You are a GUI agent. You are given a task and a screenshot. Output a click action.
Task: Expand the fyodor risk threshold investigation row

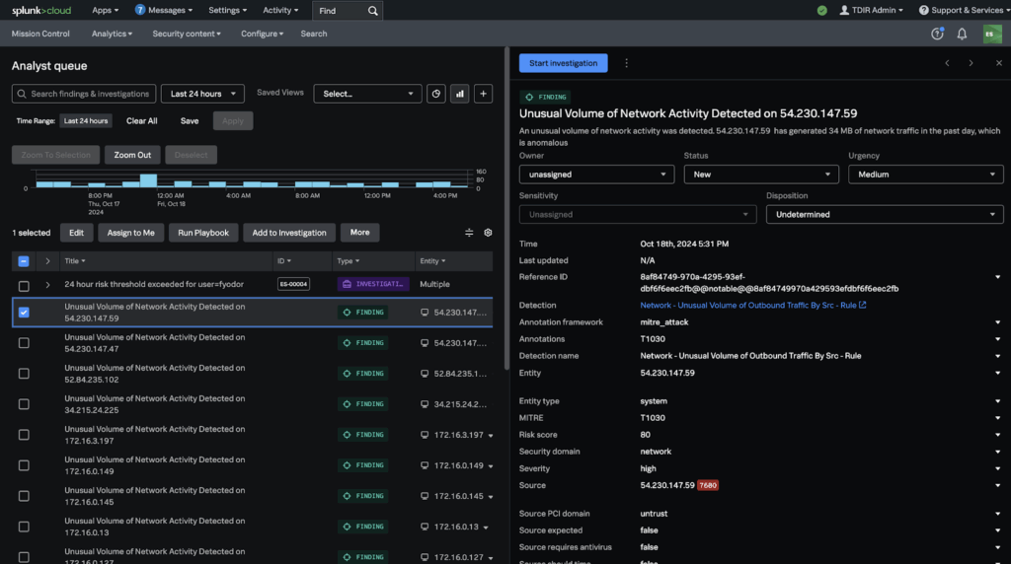(47, 285)
